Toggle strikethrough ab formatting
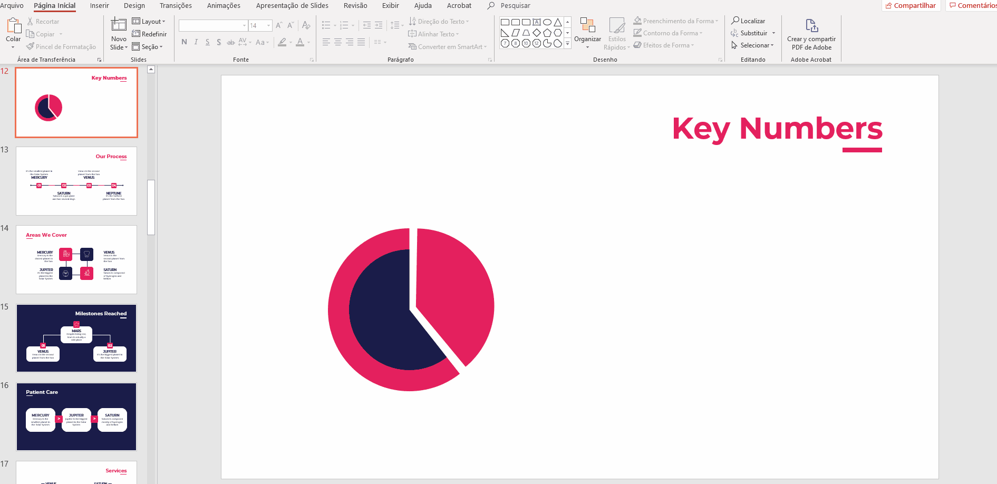Viewport: 997px width, 484px height. pyautogui.click(x=230, y=42)
